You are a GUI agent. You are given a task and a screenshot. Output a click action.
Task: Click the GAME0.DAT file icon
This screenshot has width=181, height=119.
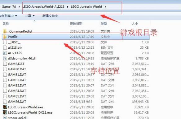click(x=5, y=69)
